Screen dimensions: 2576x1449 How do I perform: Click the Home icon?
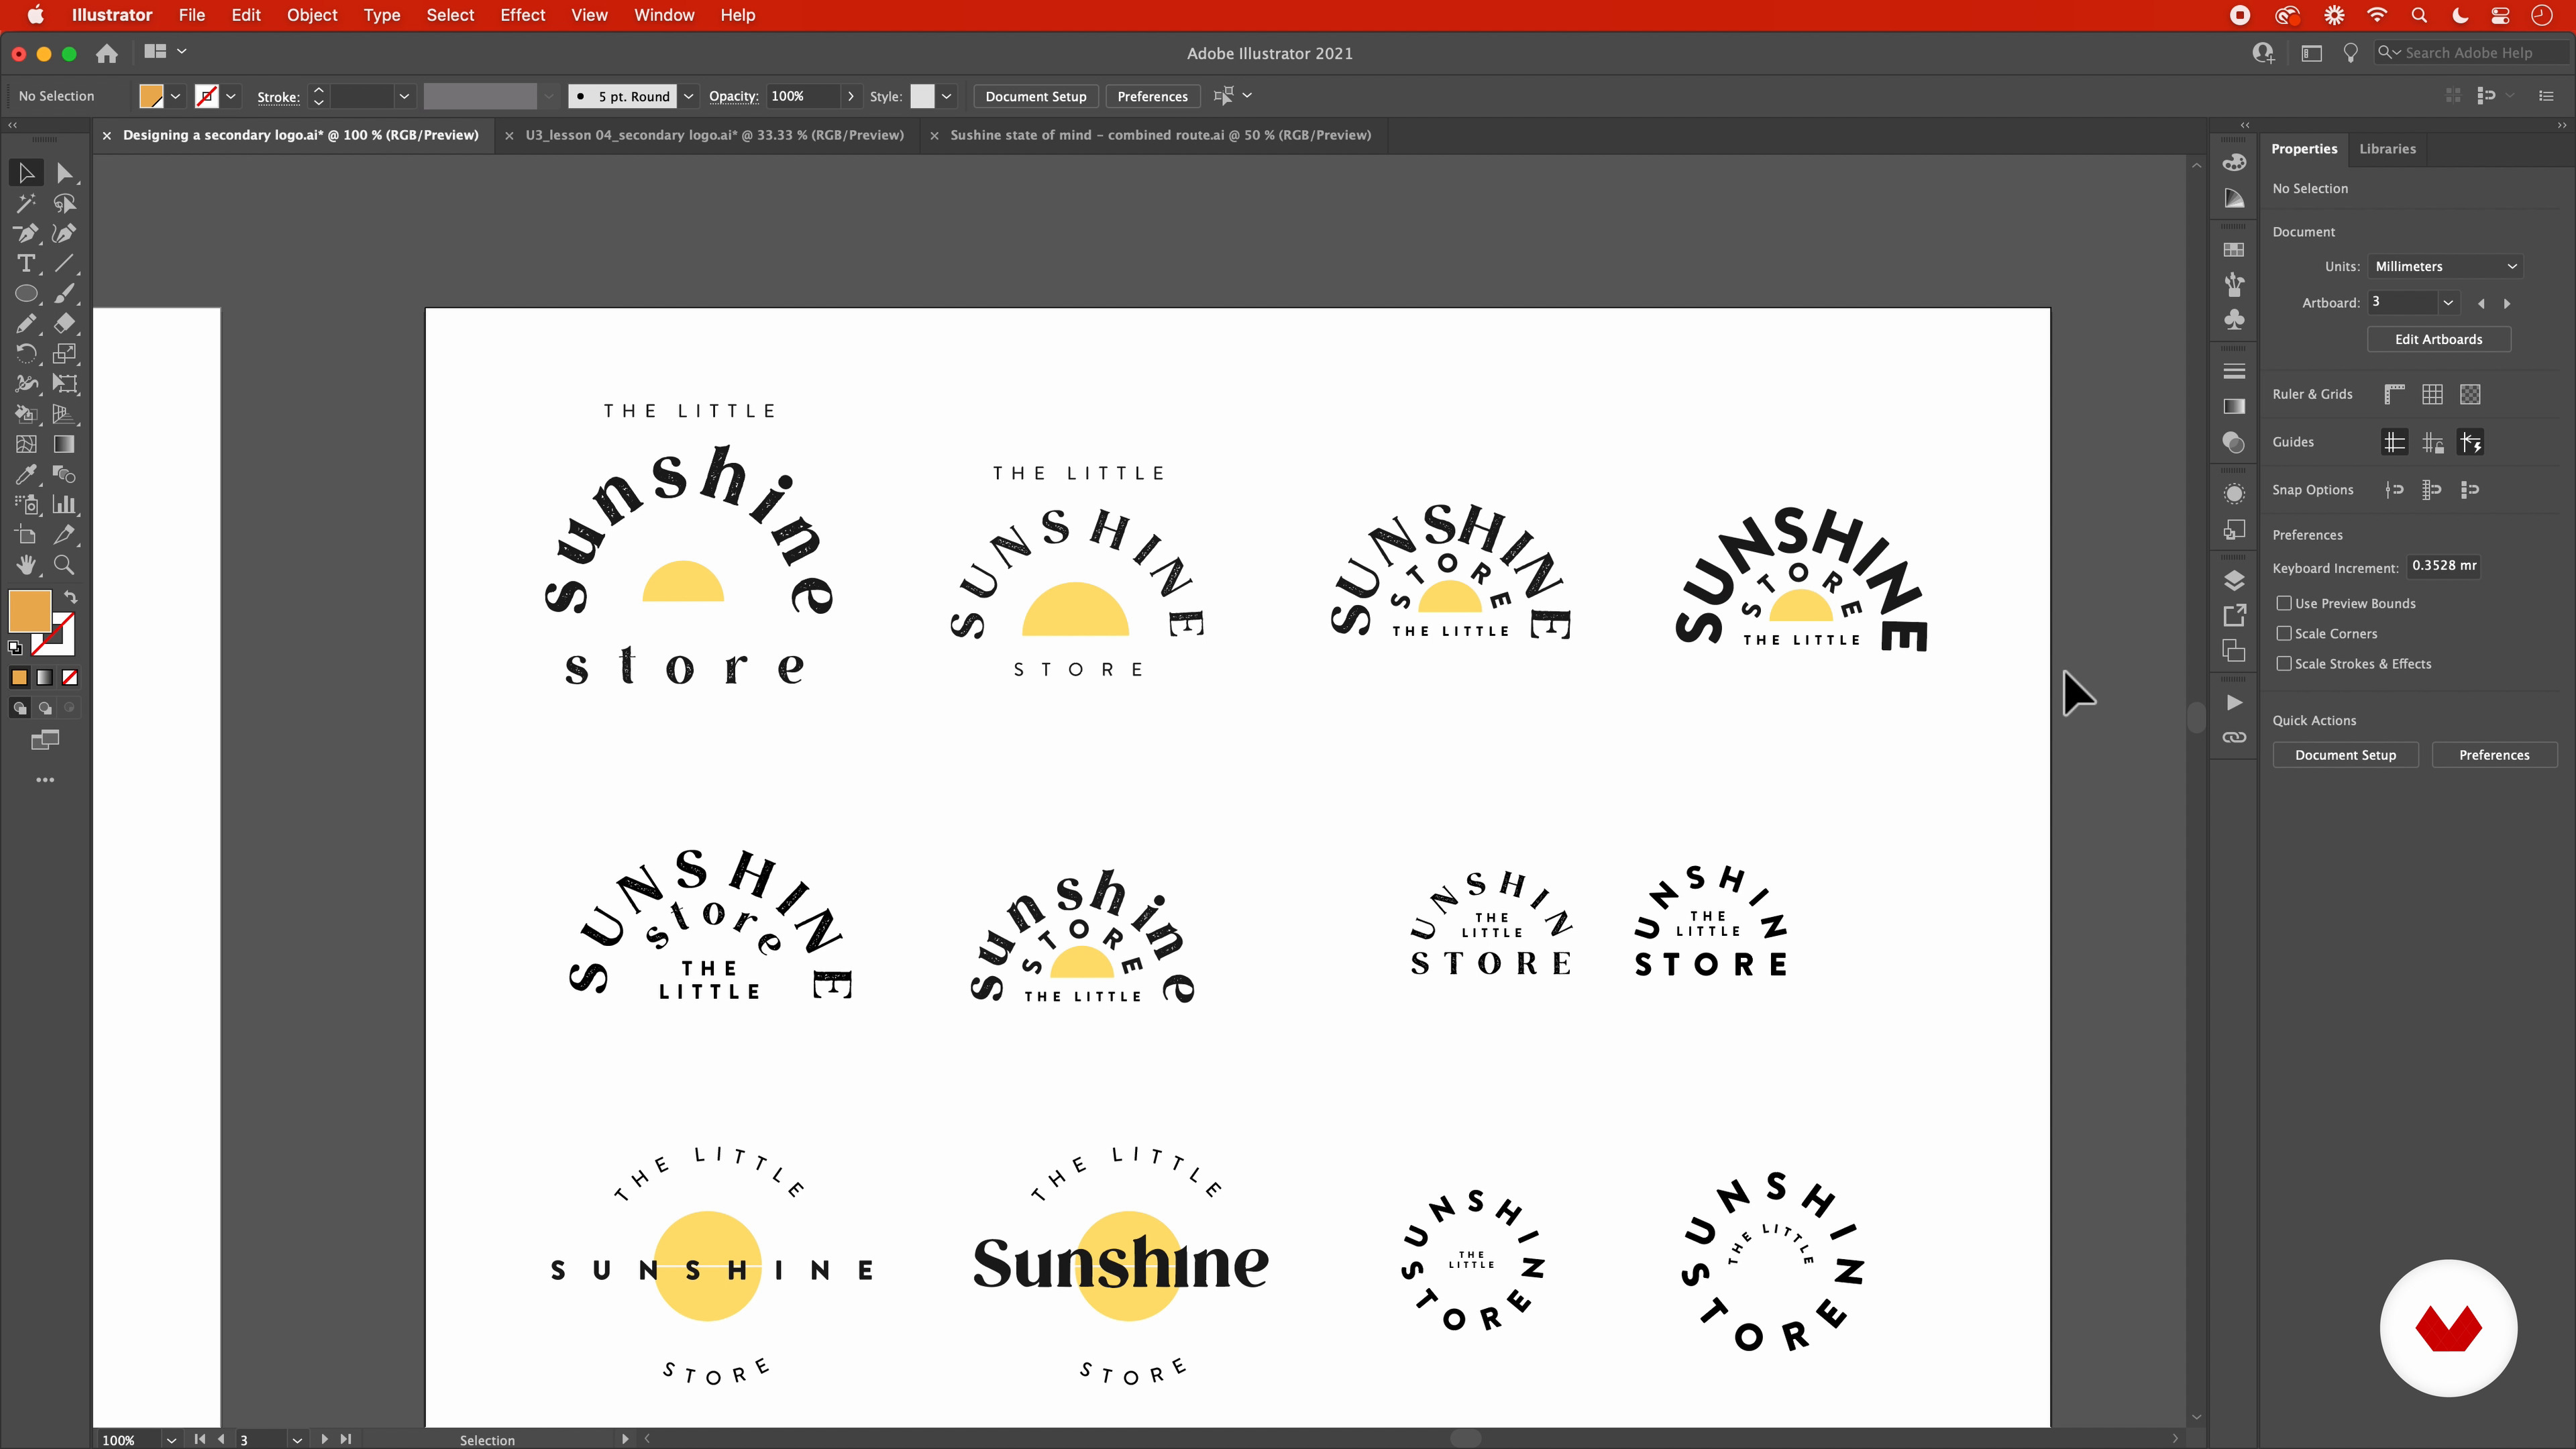click(107, 54)
